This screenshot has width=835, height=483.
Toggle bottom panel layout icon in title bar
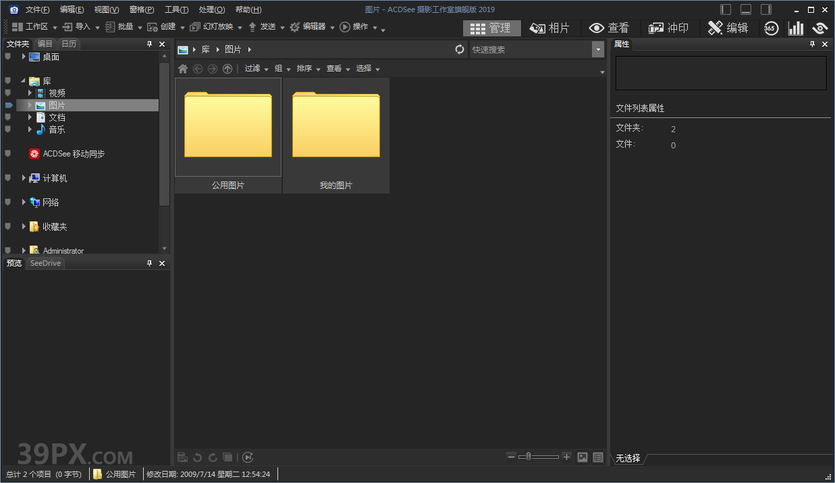tap(746, 9)
